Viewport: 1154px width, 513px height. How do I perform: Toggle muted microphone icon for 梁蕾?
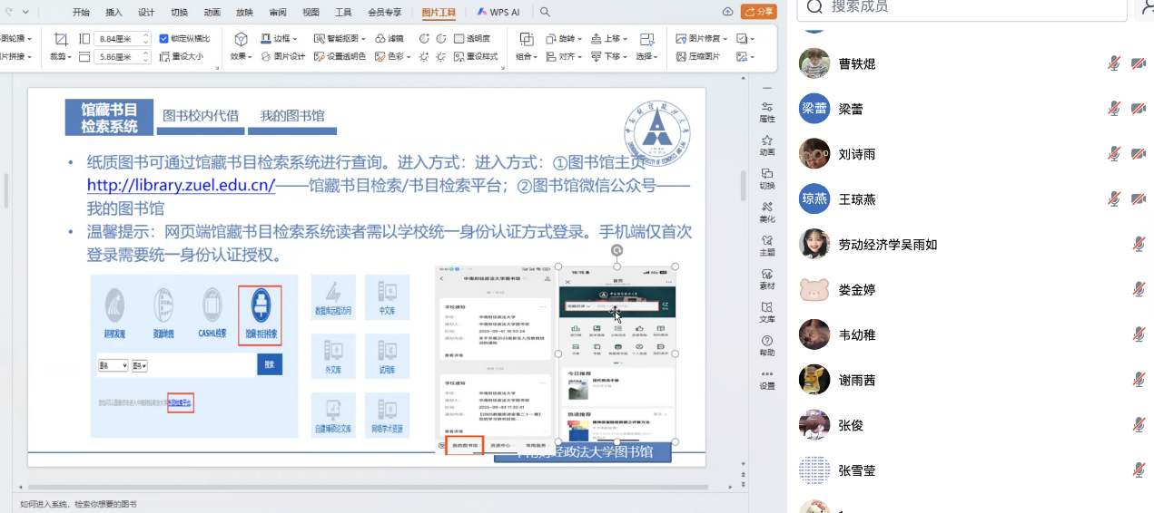(1114, 109)
